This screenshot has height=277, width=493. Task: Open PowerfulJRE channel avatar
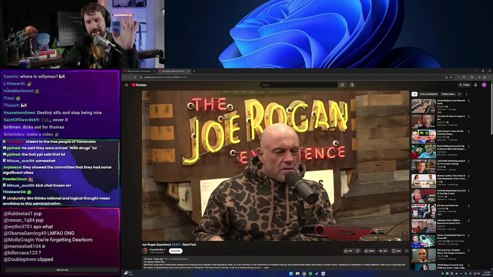click(145, 250)
